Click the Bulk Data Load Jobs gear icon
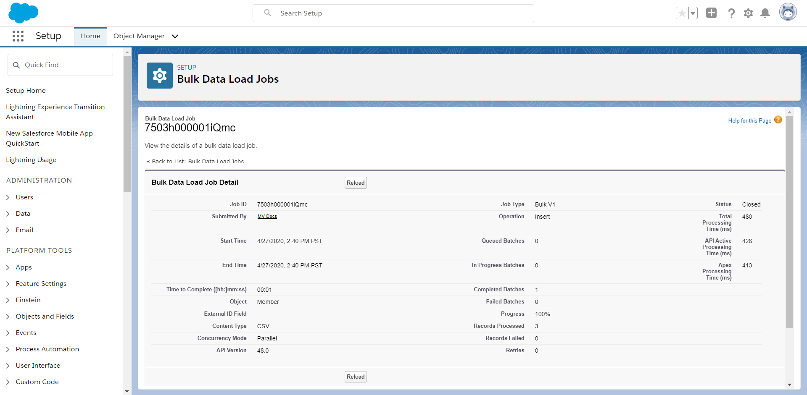The width and height of the screenshot is (807, 395). (160, 76)
